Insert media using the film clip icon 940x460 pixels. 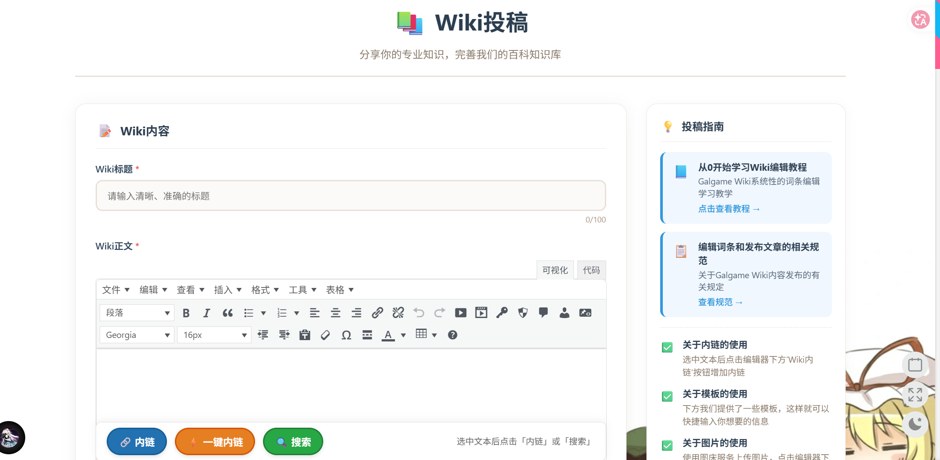coord(481,313)
